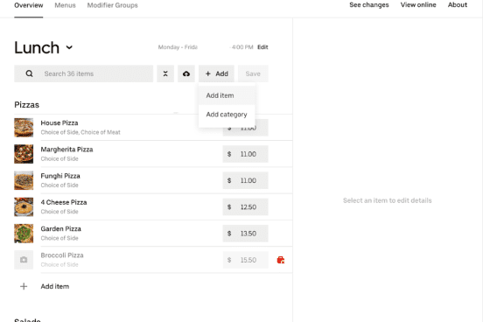Screen dimensions: 483x322
Task: Switch to the Modifier Groups tab
Action: (112, 5)
